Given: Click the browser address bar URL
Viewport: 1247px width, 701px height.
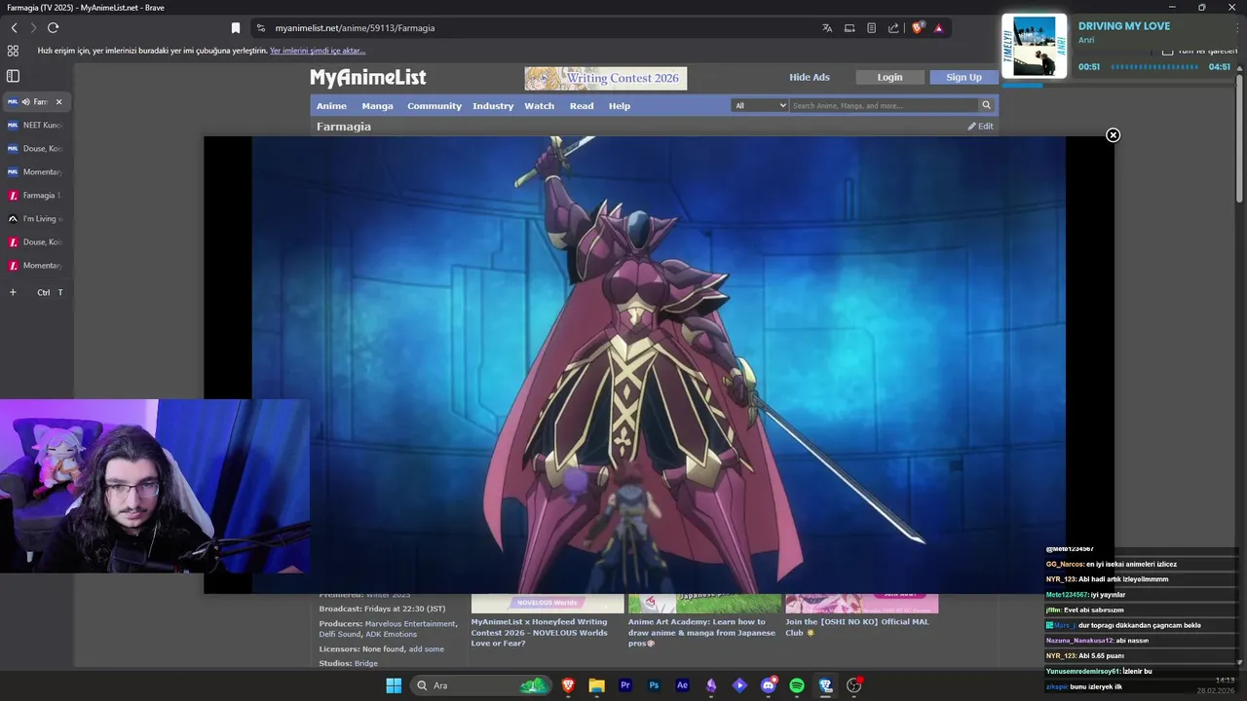Looking at the screenshot, I should pyautogui.click(x=355, y=28).
